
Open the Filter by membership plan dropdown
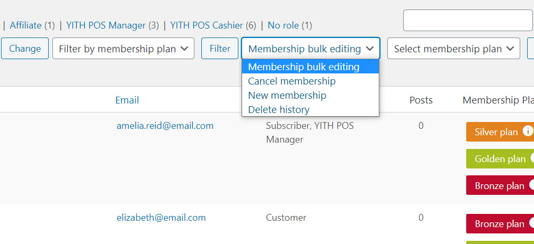[x=123, y=49]
